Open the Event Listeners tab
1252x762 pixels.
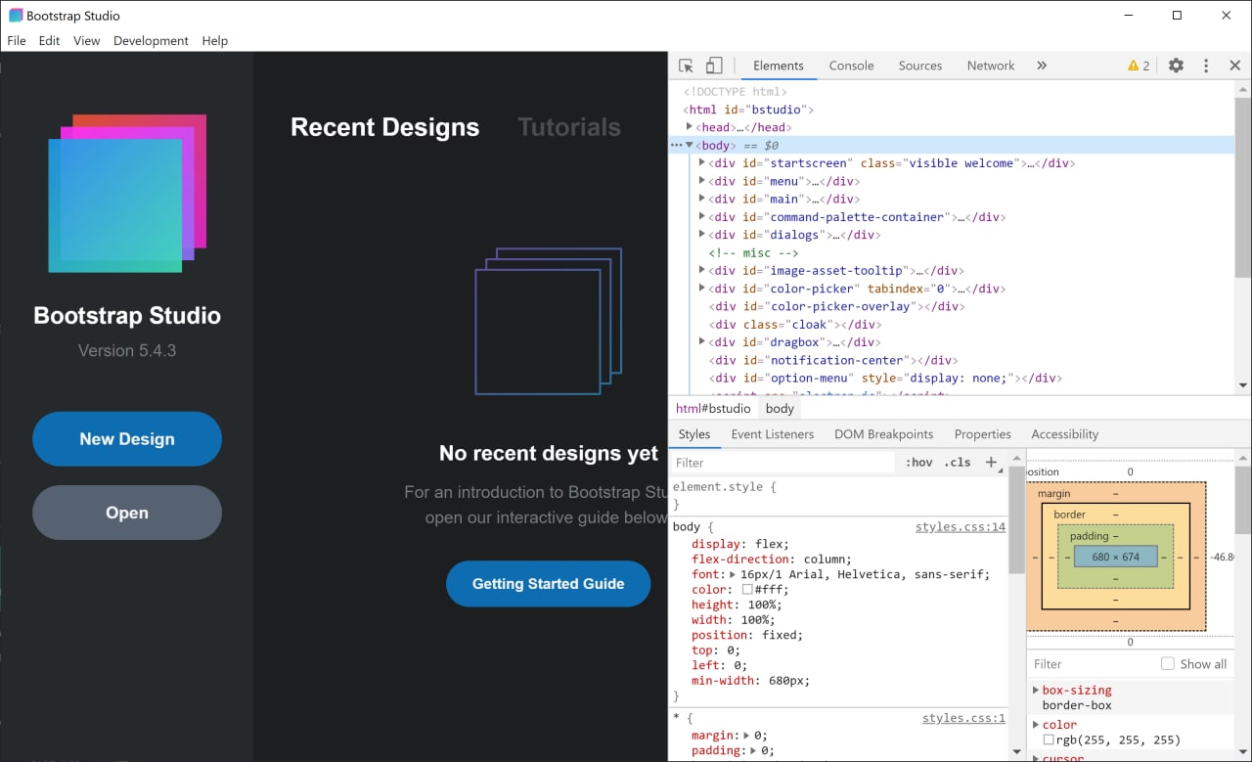click(x=773, y=434)
